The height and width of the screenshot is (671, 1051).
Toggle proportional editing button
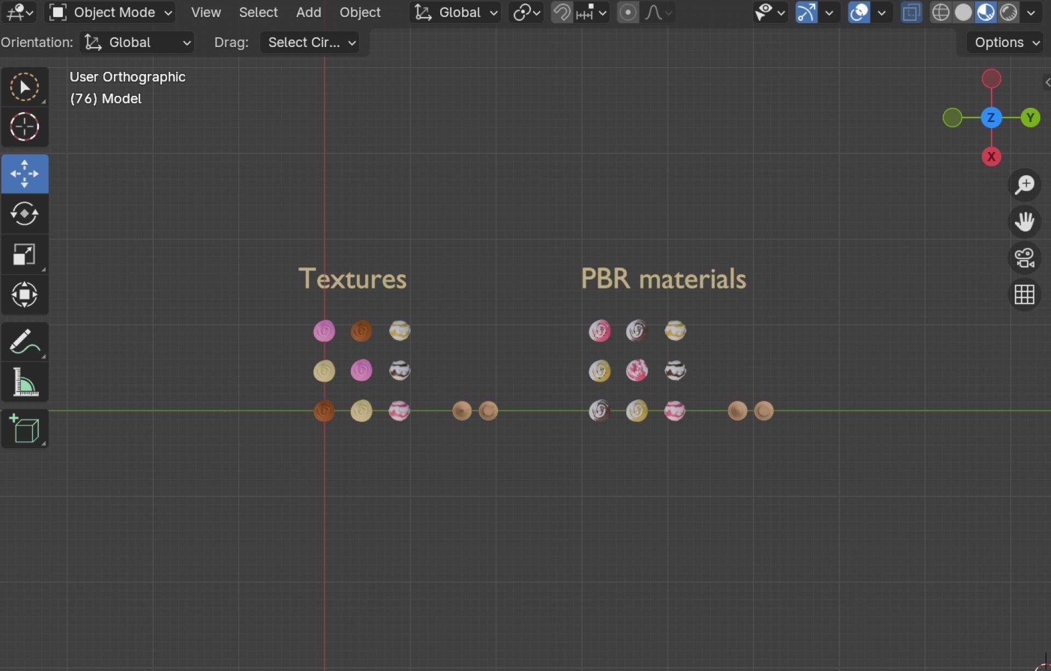pos(628,12)
